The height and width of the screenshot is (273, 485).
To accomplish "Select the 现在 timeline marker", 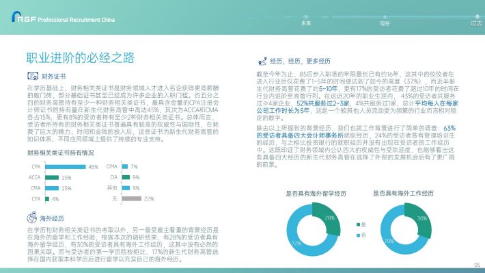I will tap(385, 16).
